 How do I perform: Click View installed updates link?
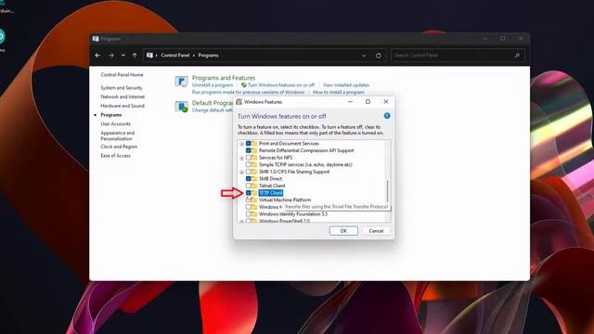pyautogui.click(x=346, y=85)
